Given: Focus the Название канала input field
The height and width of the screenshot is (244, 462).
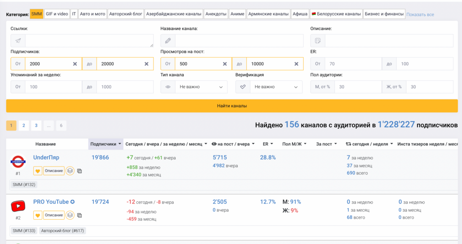Looking at the screenshot, I should tap(239, 41).
